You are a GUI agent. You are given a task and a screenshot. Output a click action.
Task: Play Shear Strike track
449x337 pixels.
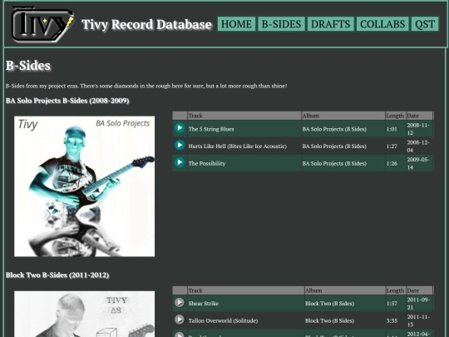click(x=180, y=302)
